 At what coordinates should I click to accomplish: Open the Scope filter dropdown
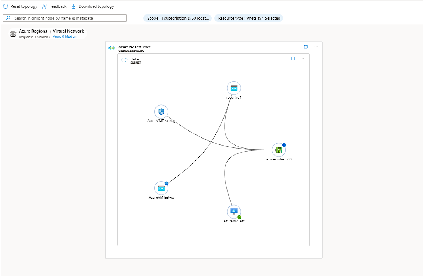tap(177, 18)
